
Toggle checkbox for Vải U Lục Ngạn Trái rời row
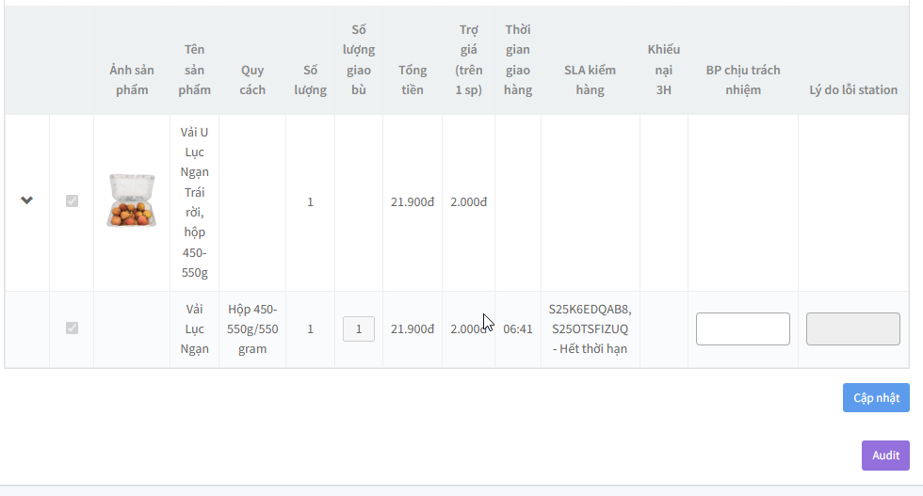click(x=72, y=201)
